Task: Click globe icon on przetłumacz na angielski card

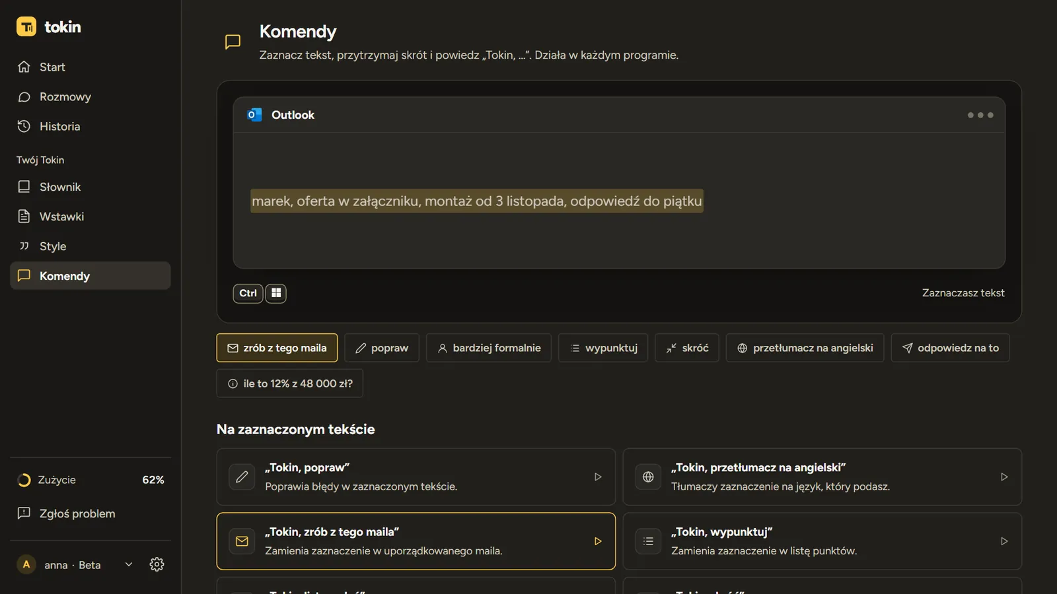Action: (x=648, y=477)
